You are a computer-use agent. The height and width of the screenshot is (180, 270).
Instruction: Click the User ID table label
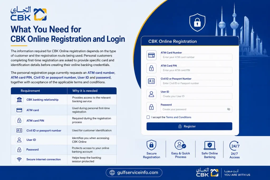[31, 140]
